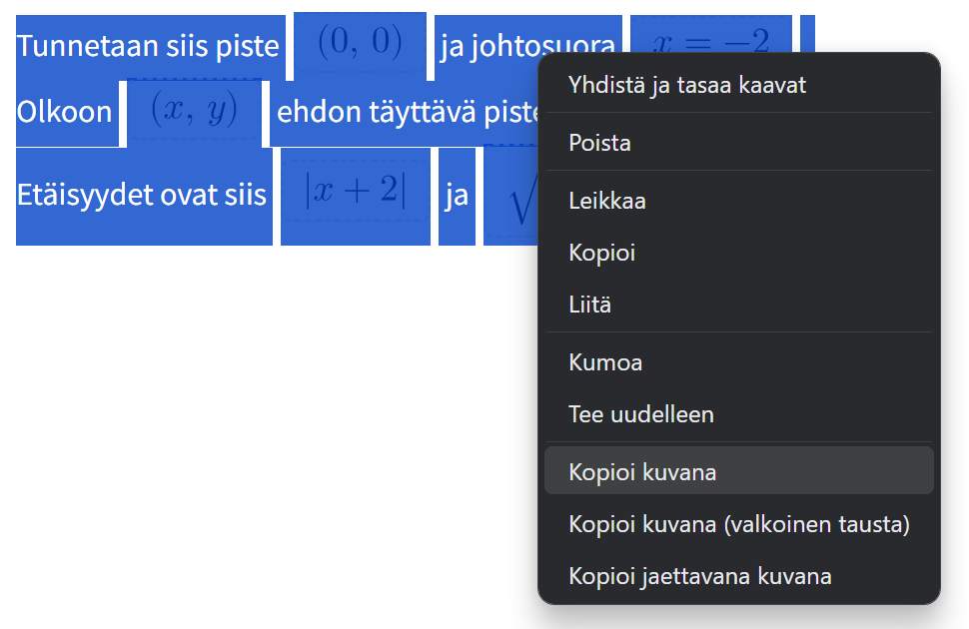Click the |x + 2| formula
Viewport: 969px width, 629px height.
click(356, 194)
